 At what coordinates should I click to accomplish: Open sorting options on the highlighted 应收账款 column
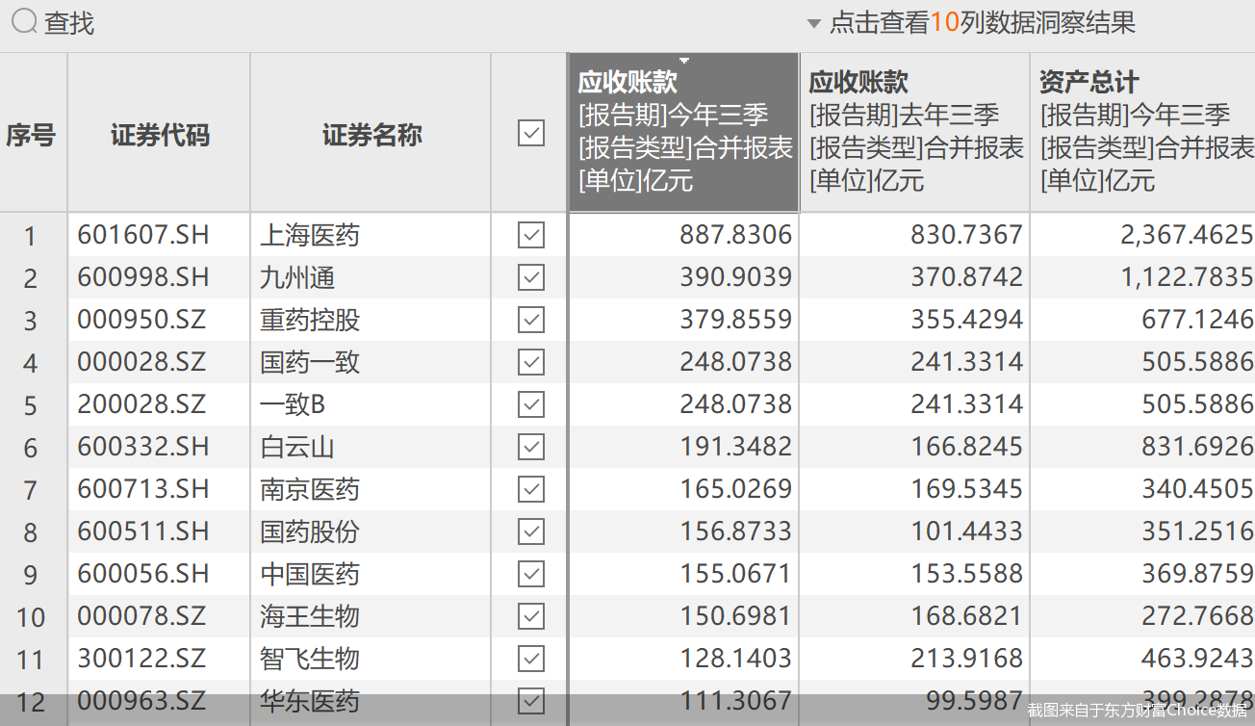683,60
